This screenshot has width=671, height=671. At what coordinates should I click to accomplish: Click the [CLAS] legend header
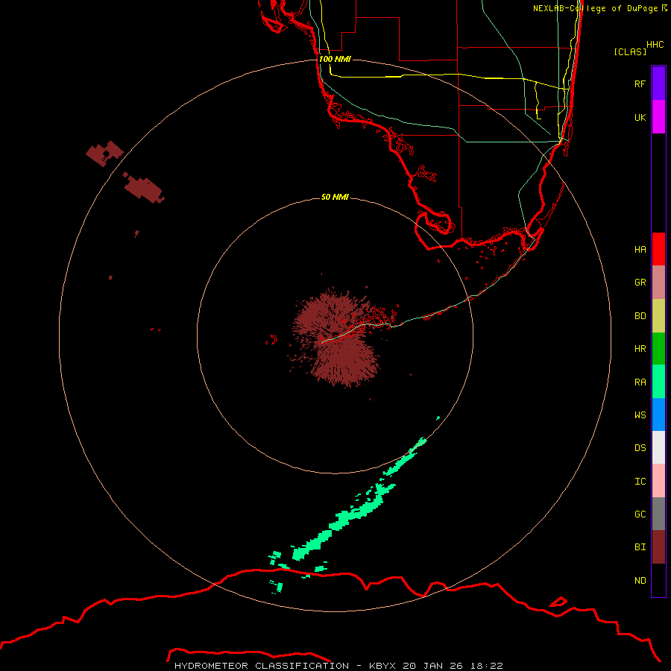[630, 51]
